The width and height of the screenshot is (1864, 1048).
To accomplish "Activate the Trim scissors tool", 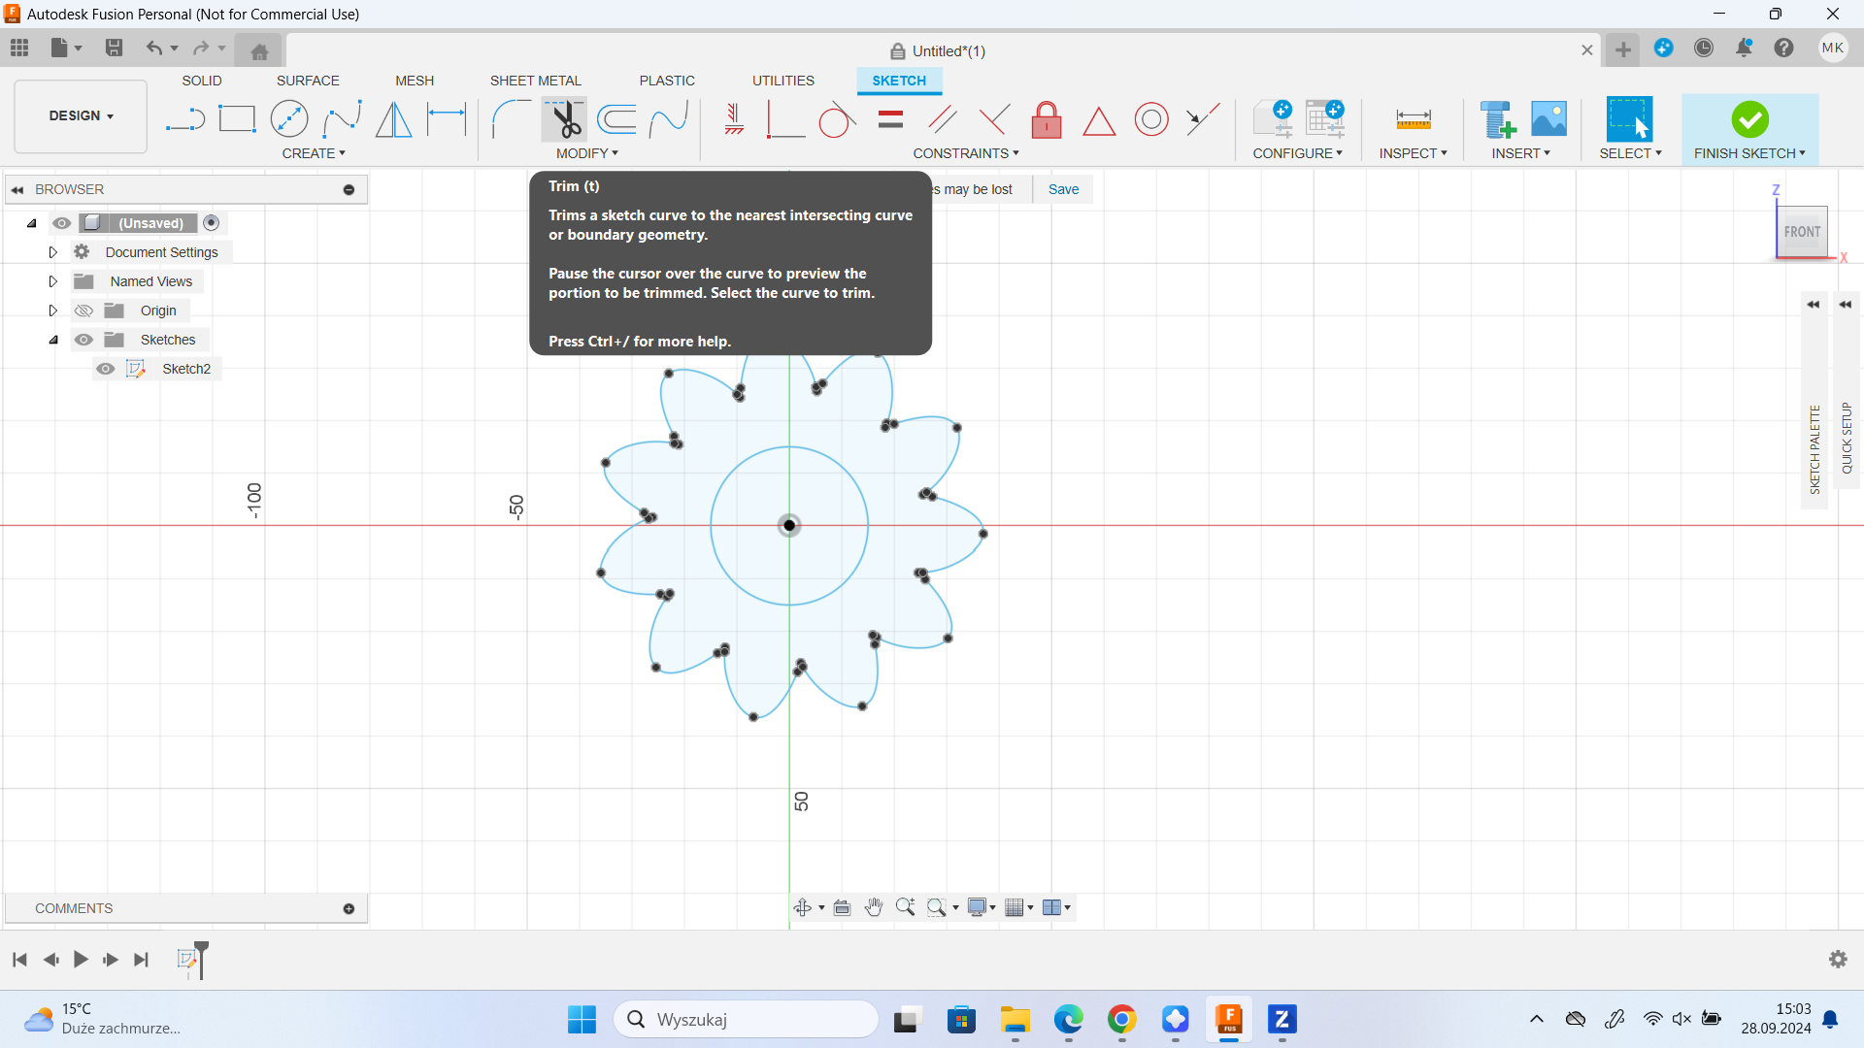I will [564, 120].
